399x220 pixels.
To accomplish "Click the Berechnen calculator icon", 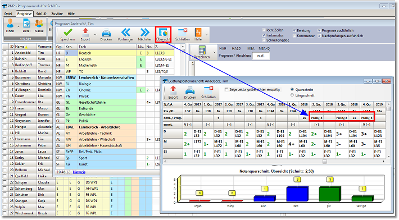I will click(202, 50).
